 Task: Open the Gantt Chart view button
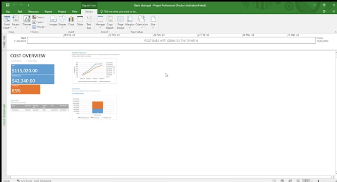pos(6,22)
